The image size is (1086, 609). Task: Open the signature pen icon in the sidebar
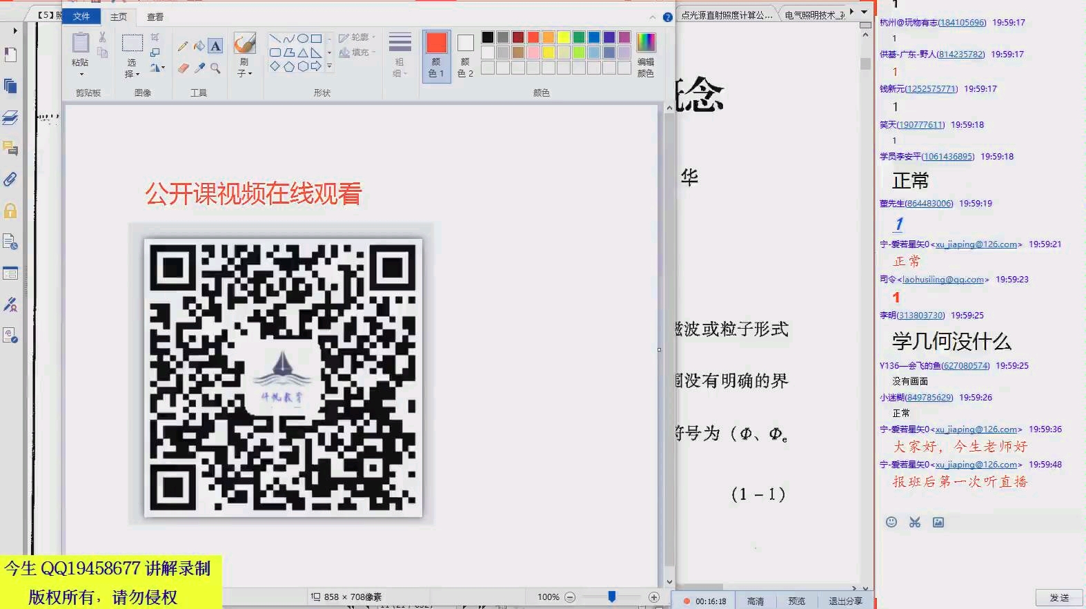pos(10,304)
